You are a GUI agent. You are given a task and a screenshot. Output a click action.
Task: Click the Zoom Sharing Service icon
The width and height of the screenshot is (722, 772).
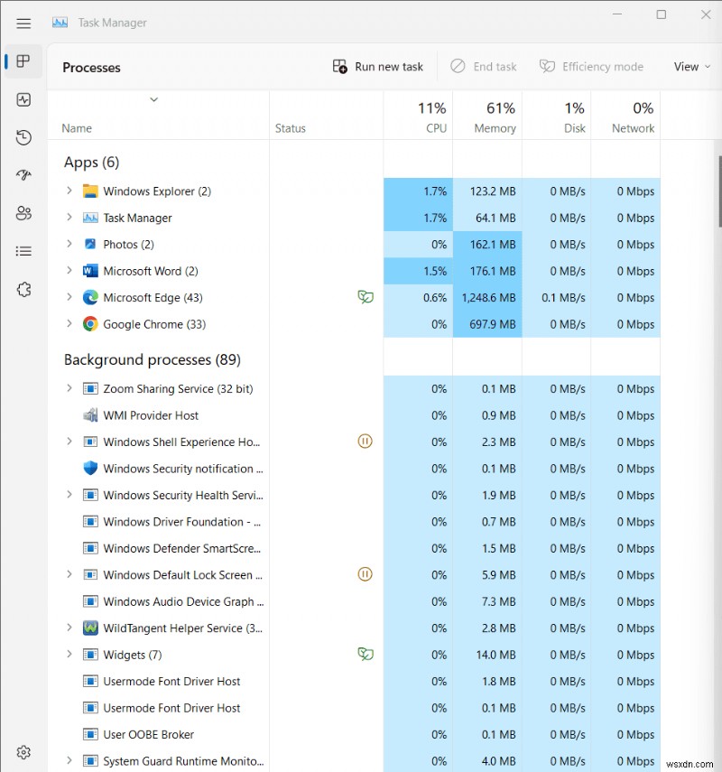[x=90, y=388]
